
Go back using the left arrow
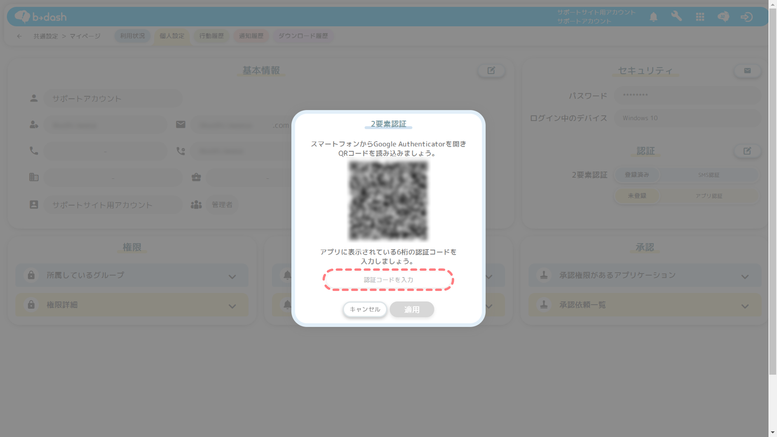[19, 36]
